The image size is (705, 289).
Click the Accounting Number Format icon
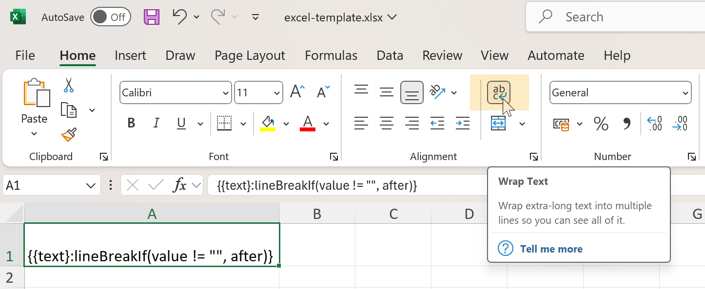(562, 125)
